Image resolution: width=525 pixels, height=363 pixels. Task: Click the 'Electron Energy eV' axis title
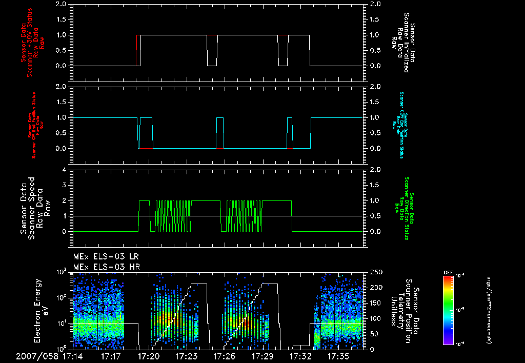click(41, 310)
